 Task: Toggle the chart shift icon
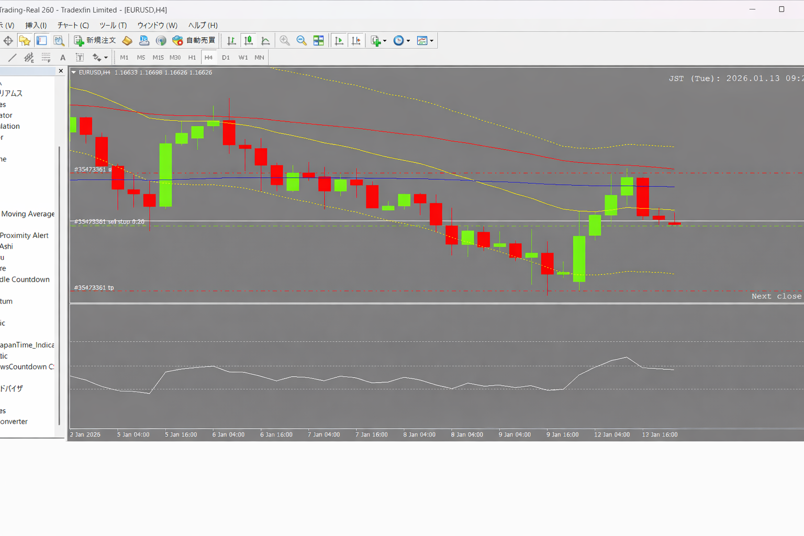(x=356, y=40)
